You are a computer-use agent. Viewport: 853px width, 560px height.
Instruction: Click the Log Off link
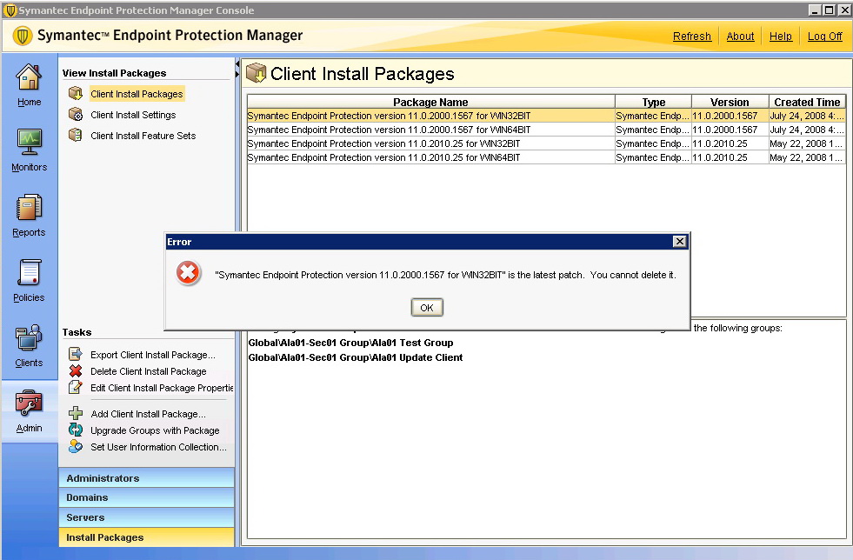(824, 37)
